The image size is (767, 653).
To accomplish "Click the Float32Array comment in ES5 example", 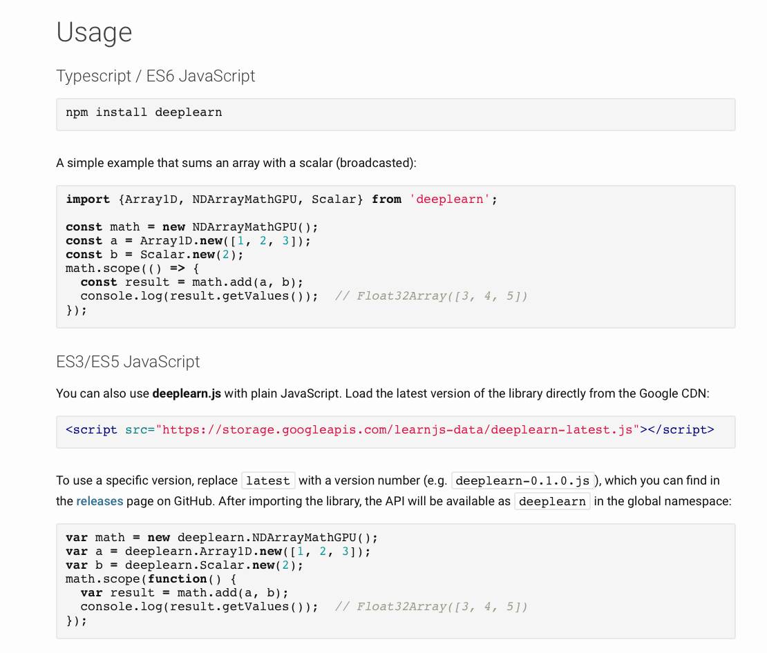I will click(x=431, y=607).
